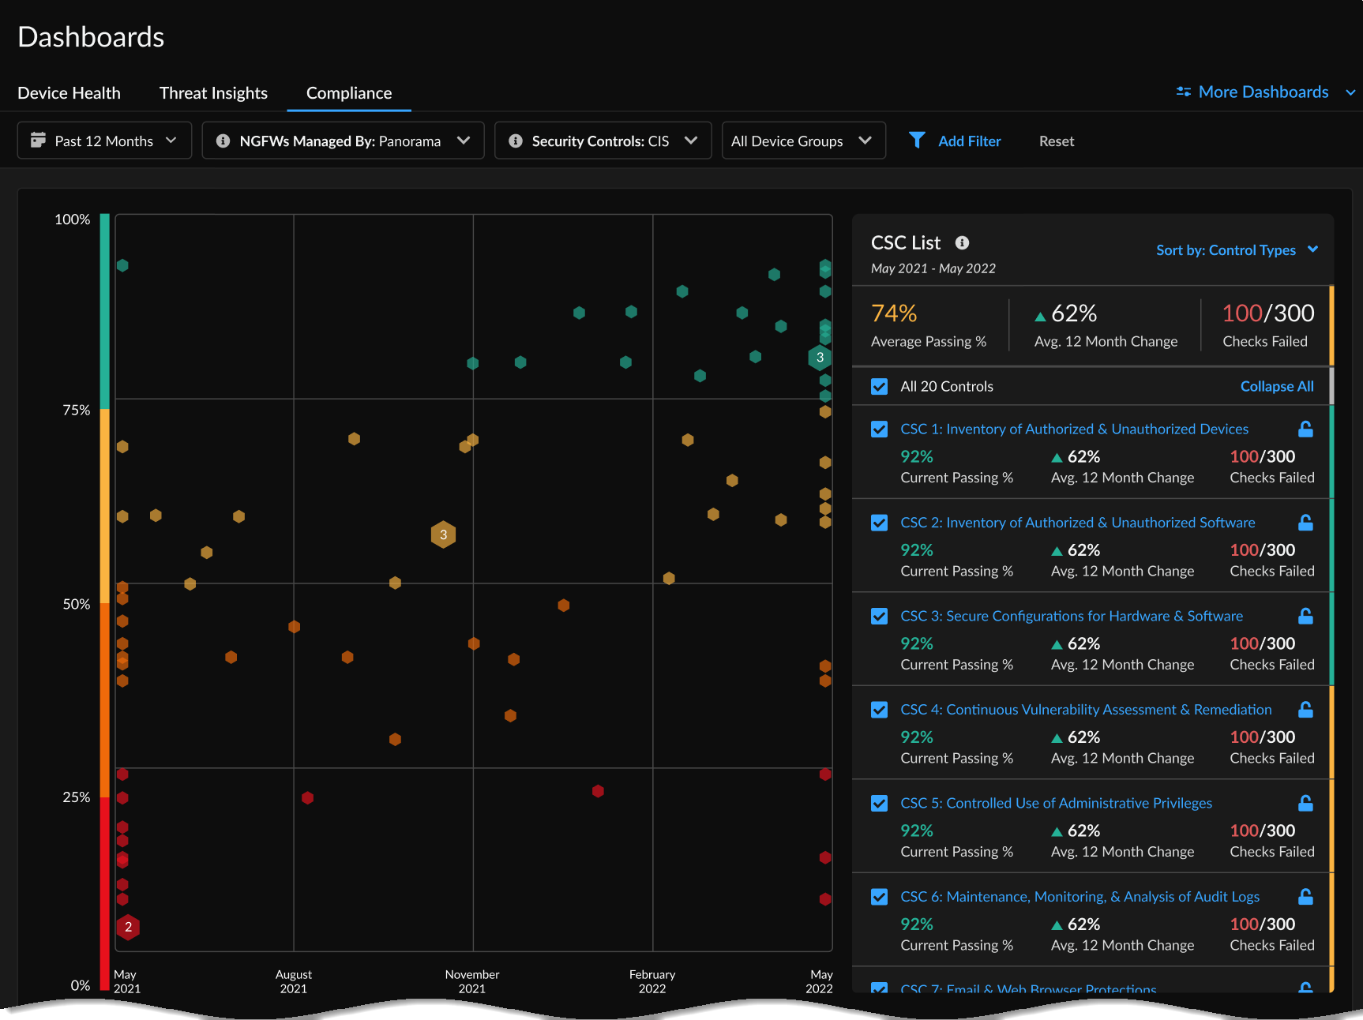Open the All Device Groups dropdown
1363x1020 pixels.
(x=802, y=140)
